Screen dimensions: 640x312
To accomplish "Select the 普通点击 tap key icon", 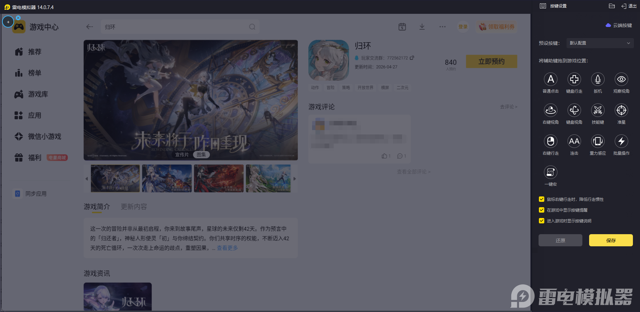I will point(551,79).
